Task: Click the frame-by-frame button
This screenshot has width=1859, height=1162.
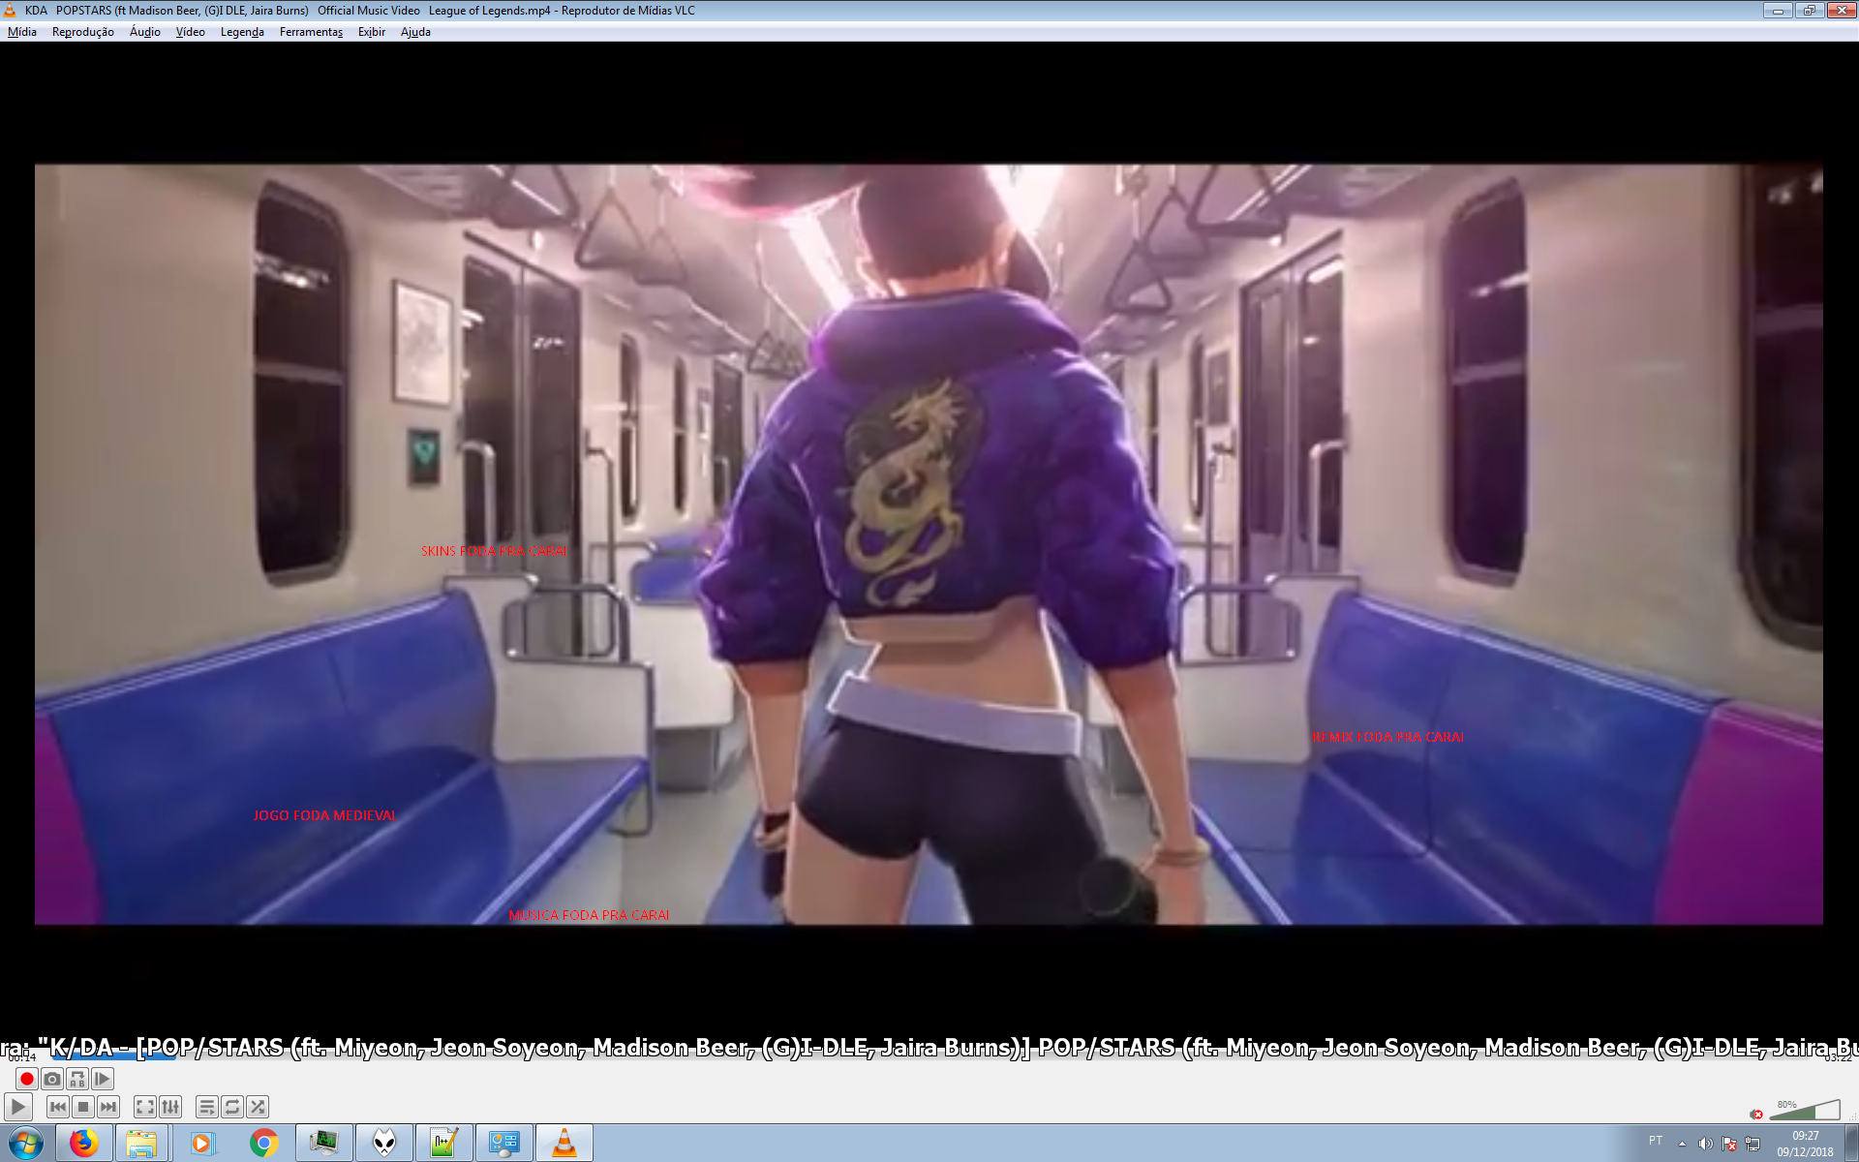Action: [x=103, y=1079]
